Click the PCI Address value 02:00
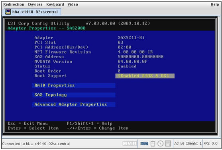This screenshot has width=222, height=150. 124,47
